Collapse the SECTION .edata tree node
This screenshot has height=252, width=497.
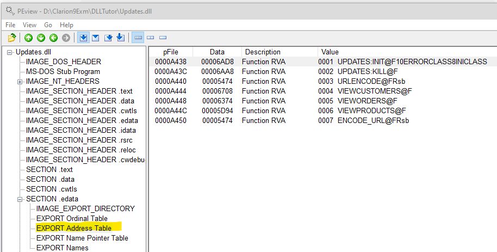20,199
